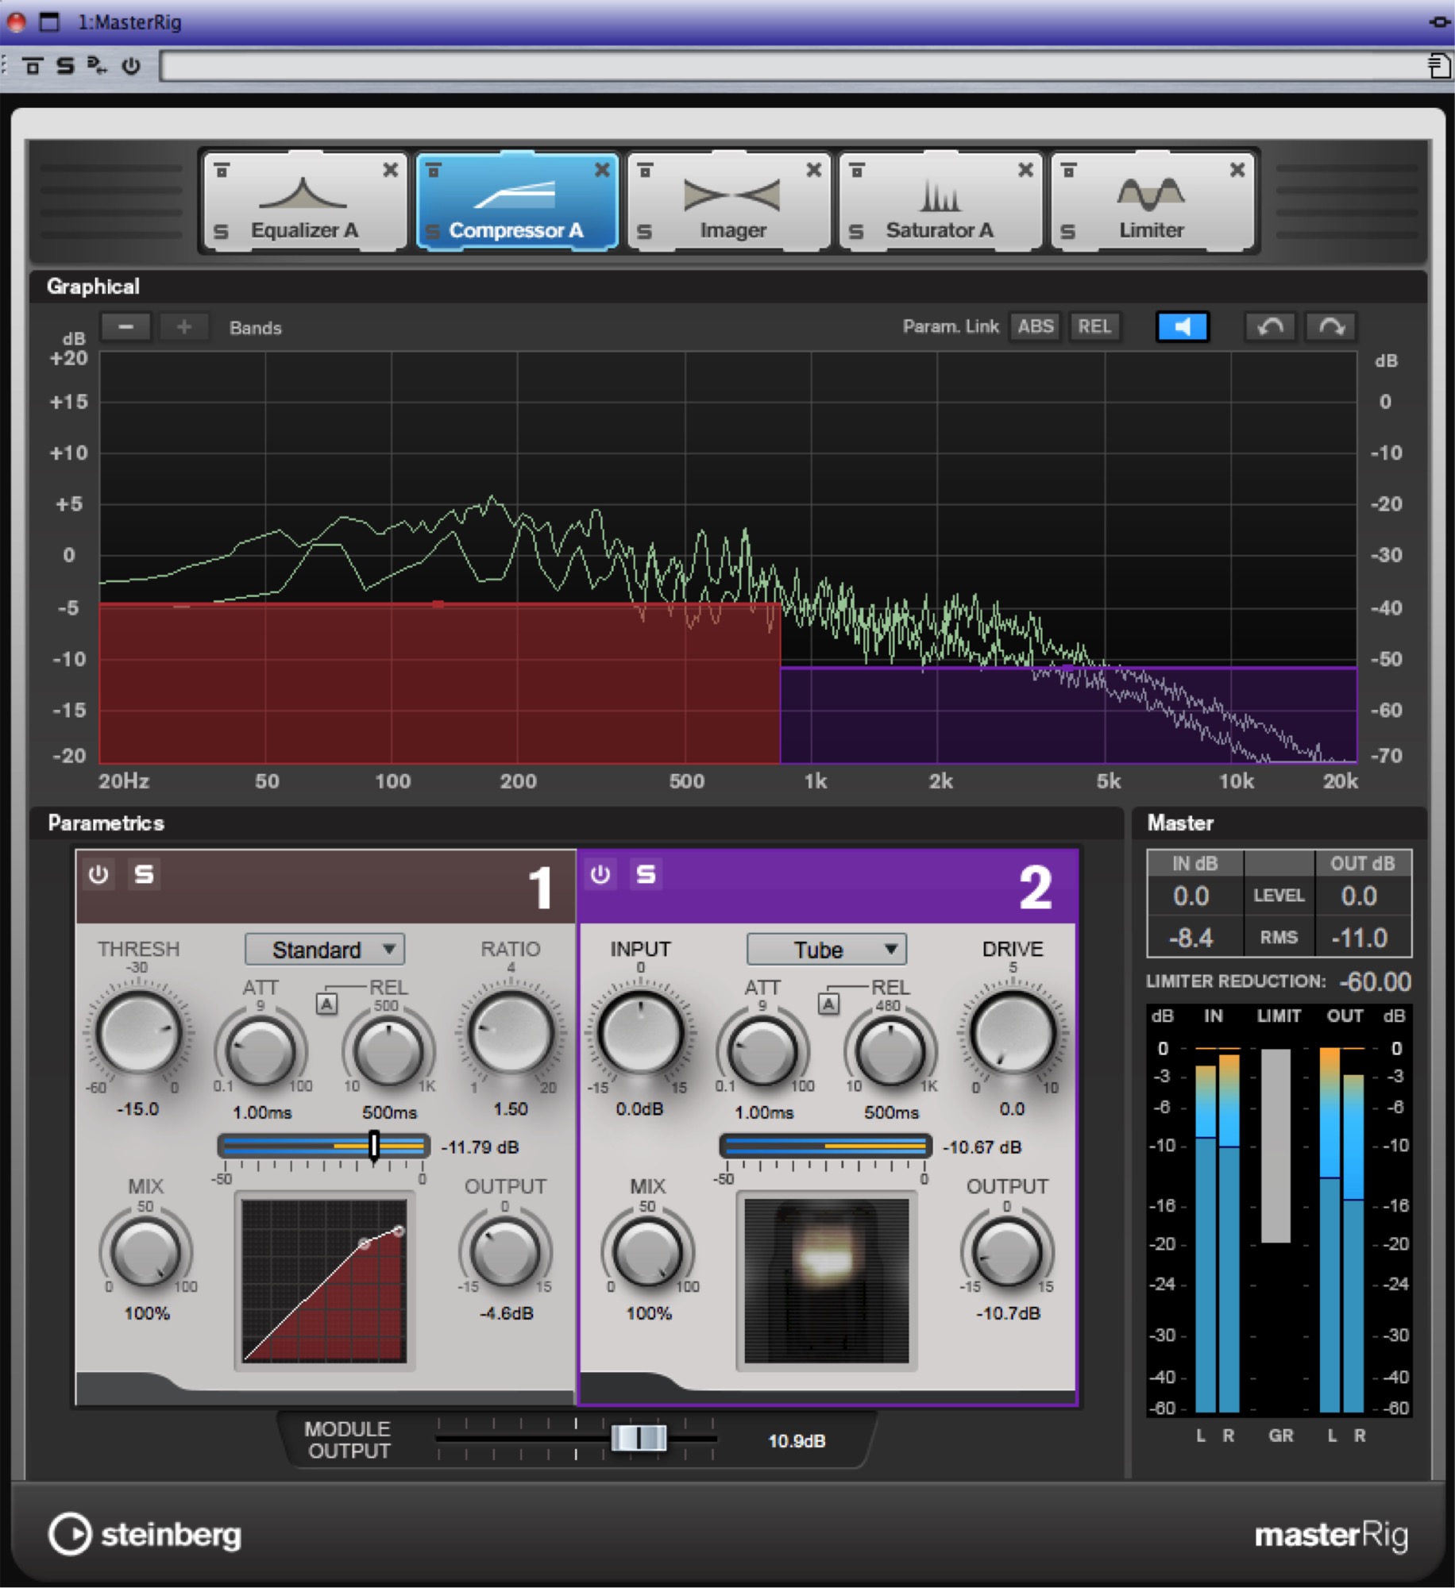Open the Standard compressor type dropdown
Screen dimensions: 1455x1588
[325, 950]
